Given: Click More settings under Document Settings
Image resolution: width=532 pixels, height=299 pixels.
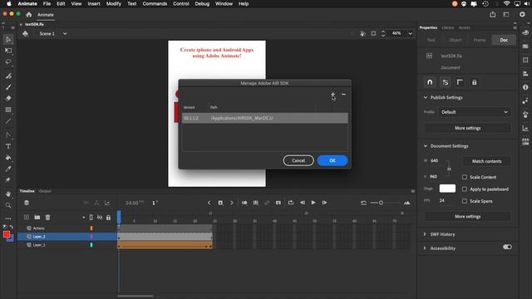Looking at the screenshot, I should (x=468, y=216).
